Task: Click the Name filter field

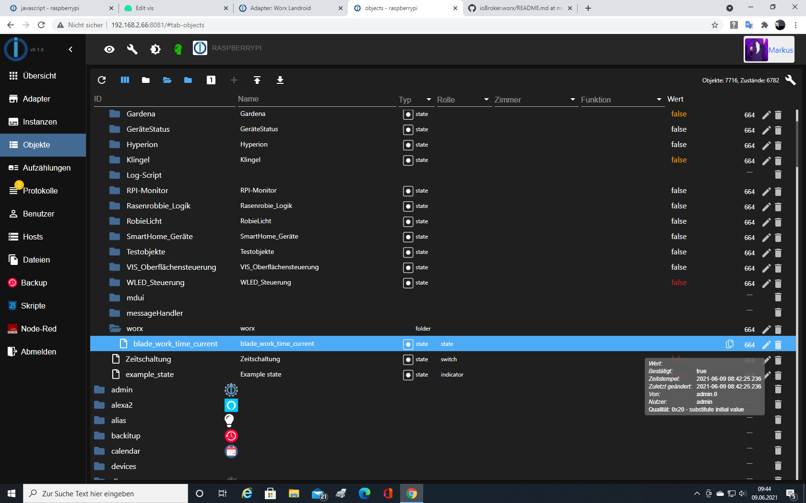Action: coord(317,99)
